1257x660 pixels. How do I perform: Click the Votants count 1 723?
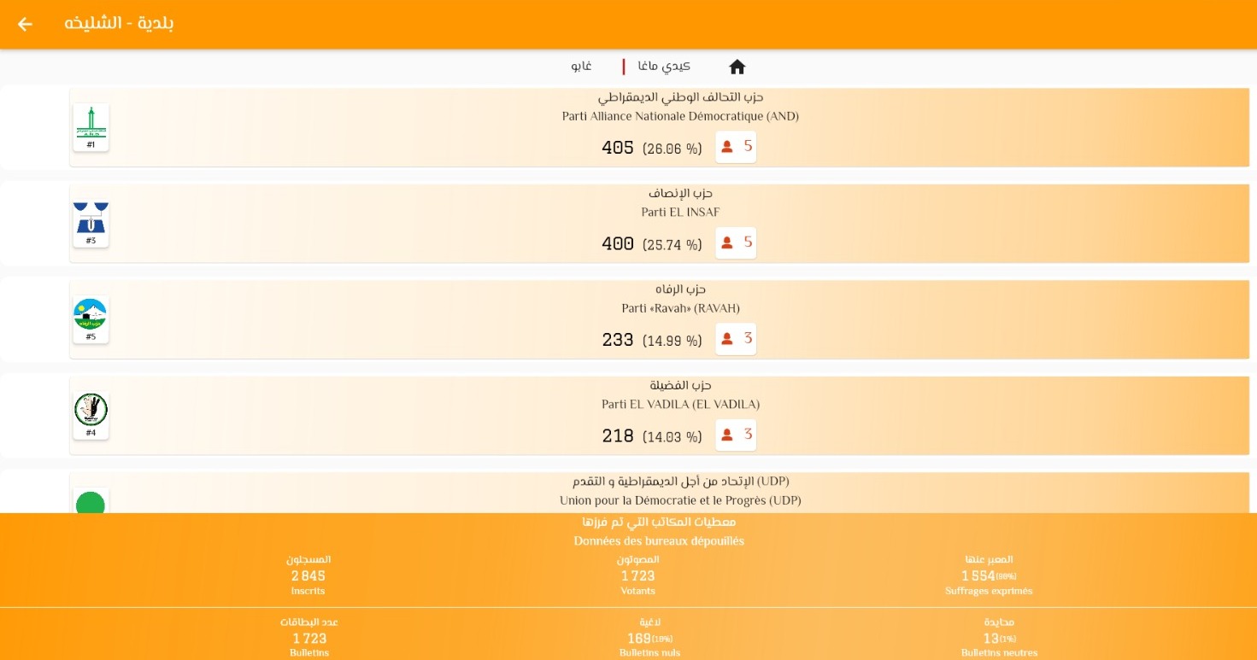click(637, 575)
